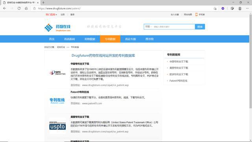Add page to favorites star icon
The width and height of the screenshot is (252, 142).
215,8
